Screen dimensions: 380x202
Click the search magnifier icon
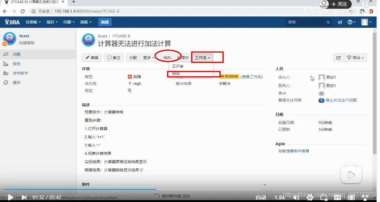click(x=328, y=22)
